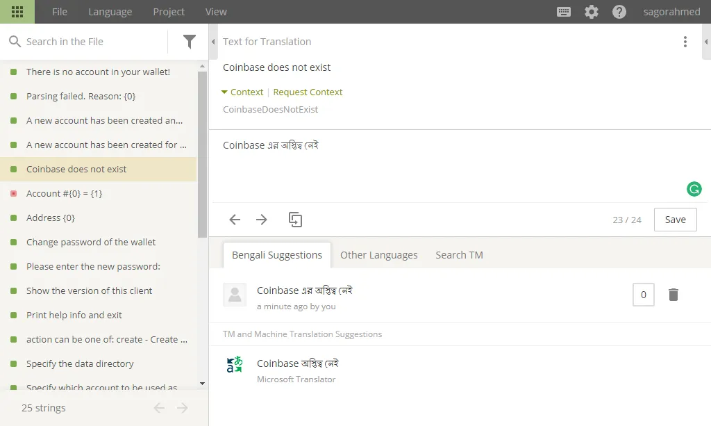Open the three-dot options menu
The height and width of the screenshot is (426, 711).
pos(685,42)
